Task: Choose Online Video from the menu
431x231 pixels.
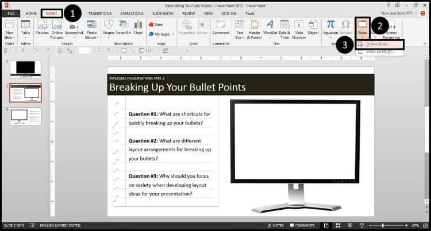Action: [x=379, y=44]
